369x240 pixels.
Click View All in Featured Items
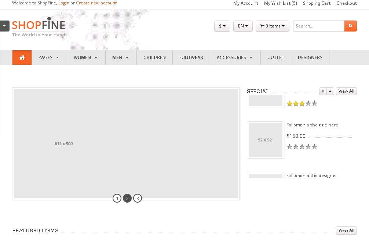346,230
